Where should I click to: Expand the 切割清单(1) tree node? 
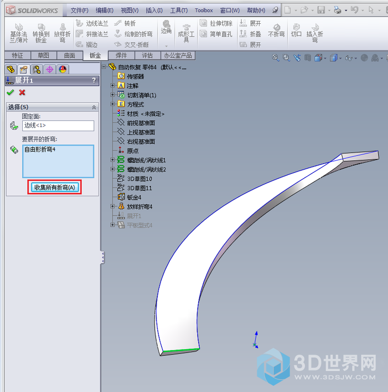(x=113, y=95)
